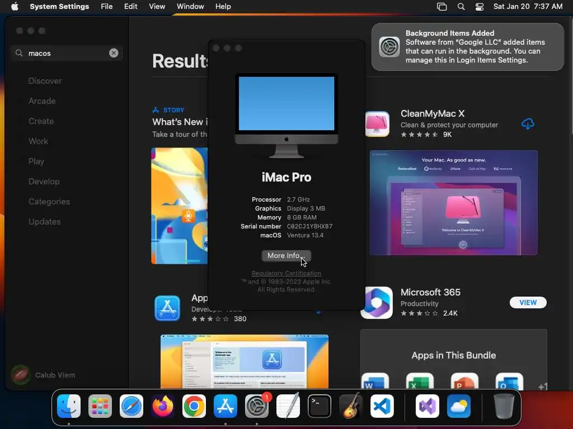Image resolution: width=573 pixels, height=429 pixels.
Task: Click VIEW for Microsoft 365
Action: (x=528, y=302)
